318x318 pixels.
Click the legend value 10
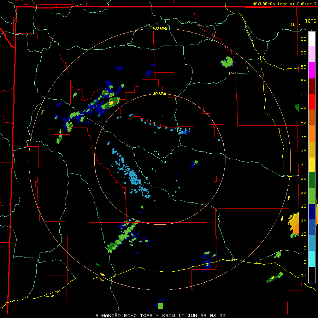click(x=304, y=234)
